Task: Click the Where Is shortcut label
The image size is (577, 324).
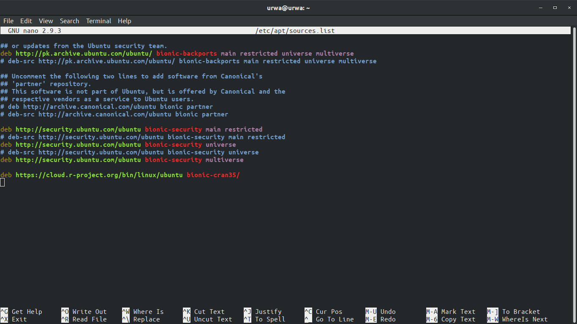Action: pyautogui.click(x=148, y=312)
